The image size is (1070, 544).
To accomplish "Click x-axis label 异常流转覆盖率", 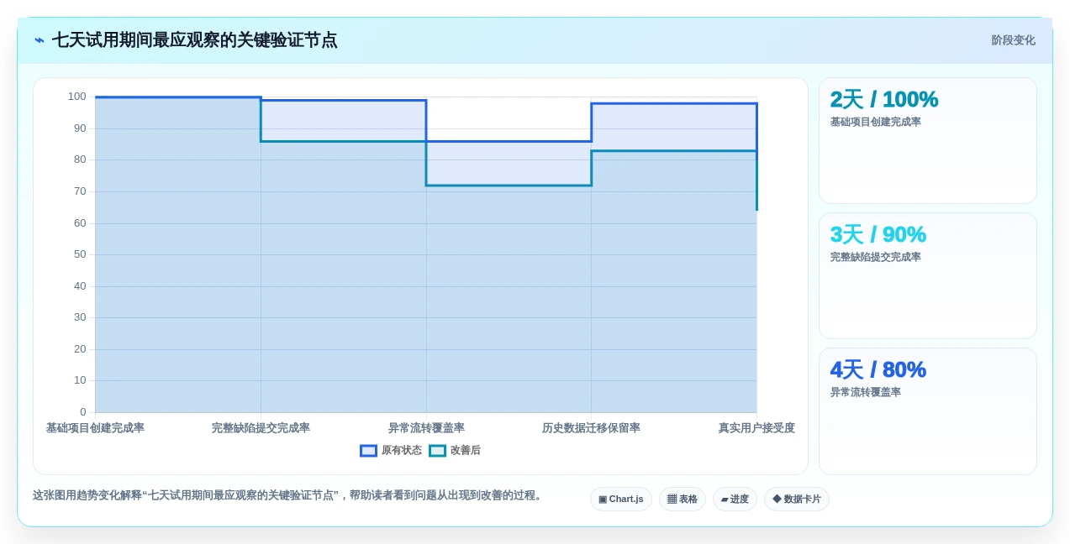I will 426,428.
